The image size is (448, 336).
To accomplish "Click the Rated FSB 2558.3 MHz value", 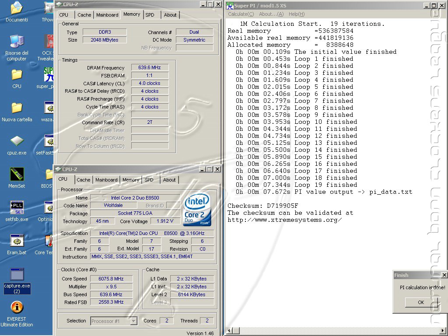I will (111, 302).
